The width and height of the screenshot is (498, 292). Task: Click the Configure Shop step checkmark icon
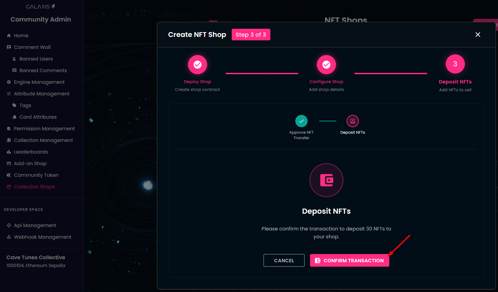pyautogui.click(x=326, y=65)
